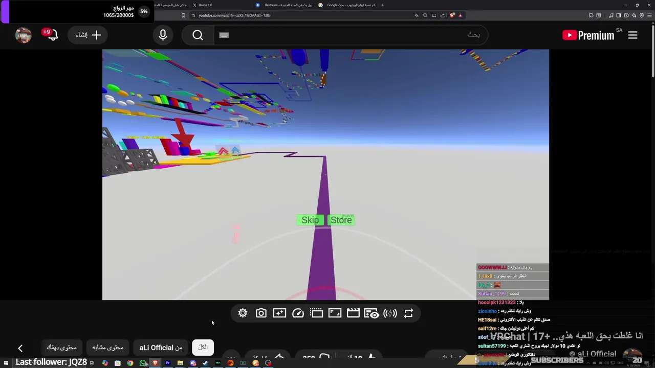The width and height of the screenshot is (655, 368).
Task: Open the Brave Shields lion icon
Action: pos(452,15)
